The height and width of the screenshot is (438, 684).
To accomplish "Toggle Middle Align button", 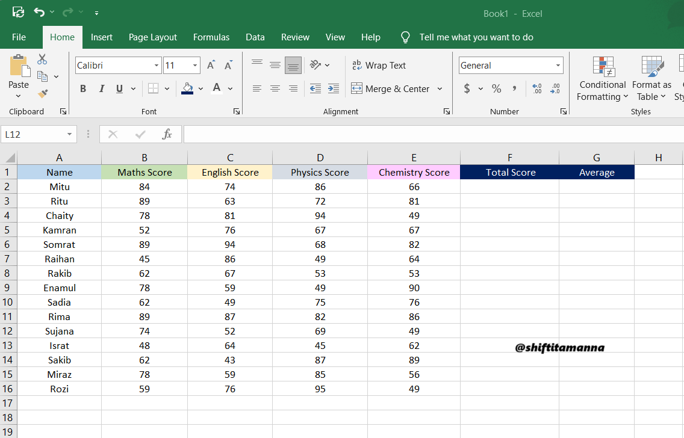I will click(275, 66).
